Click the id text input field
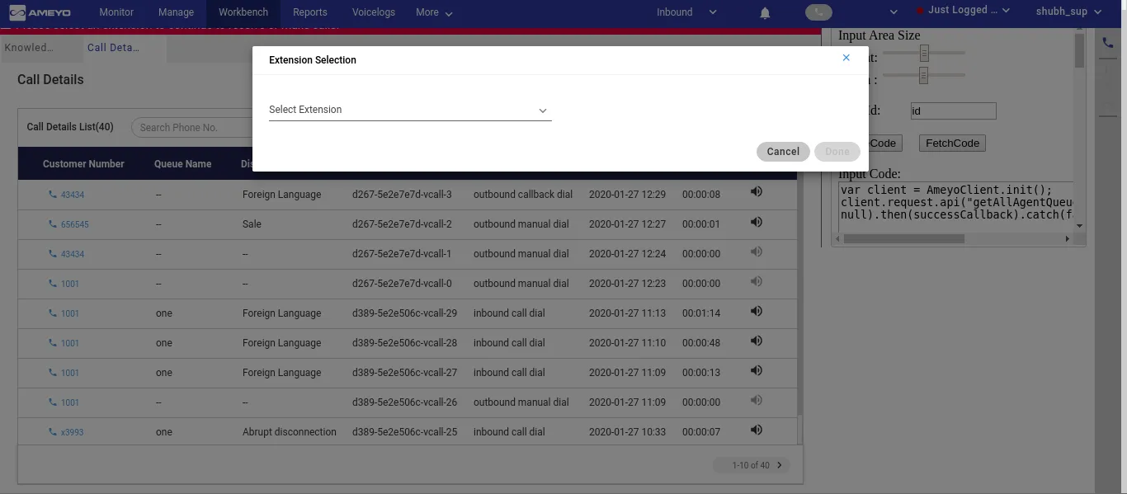Screen dimensions: 1127x494 tap(954, 111)
